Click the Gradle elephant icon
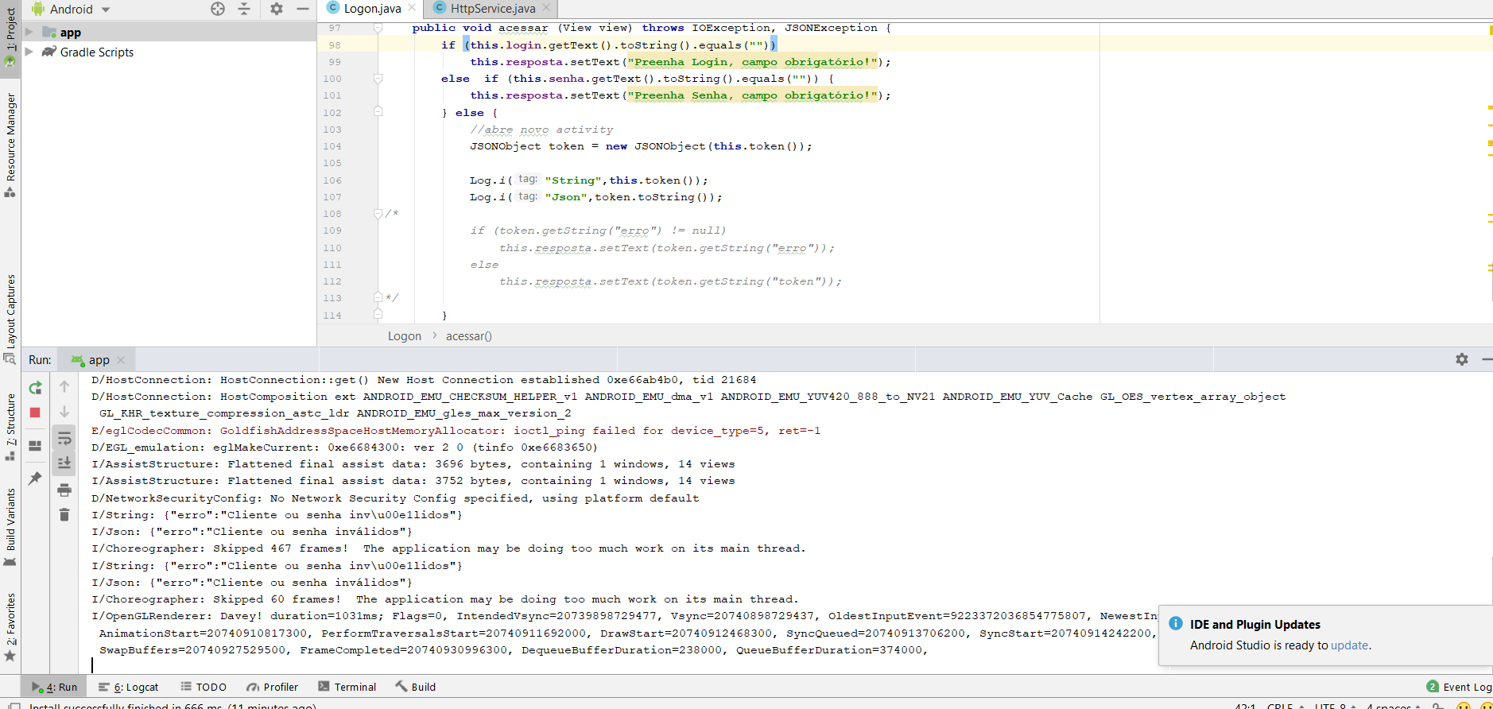The width and height of the screenshot is (1493, 709). 49,52
